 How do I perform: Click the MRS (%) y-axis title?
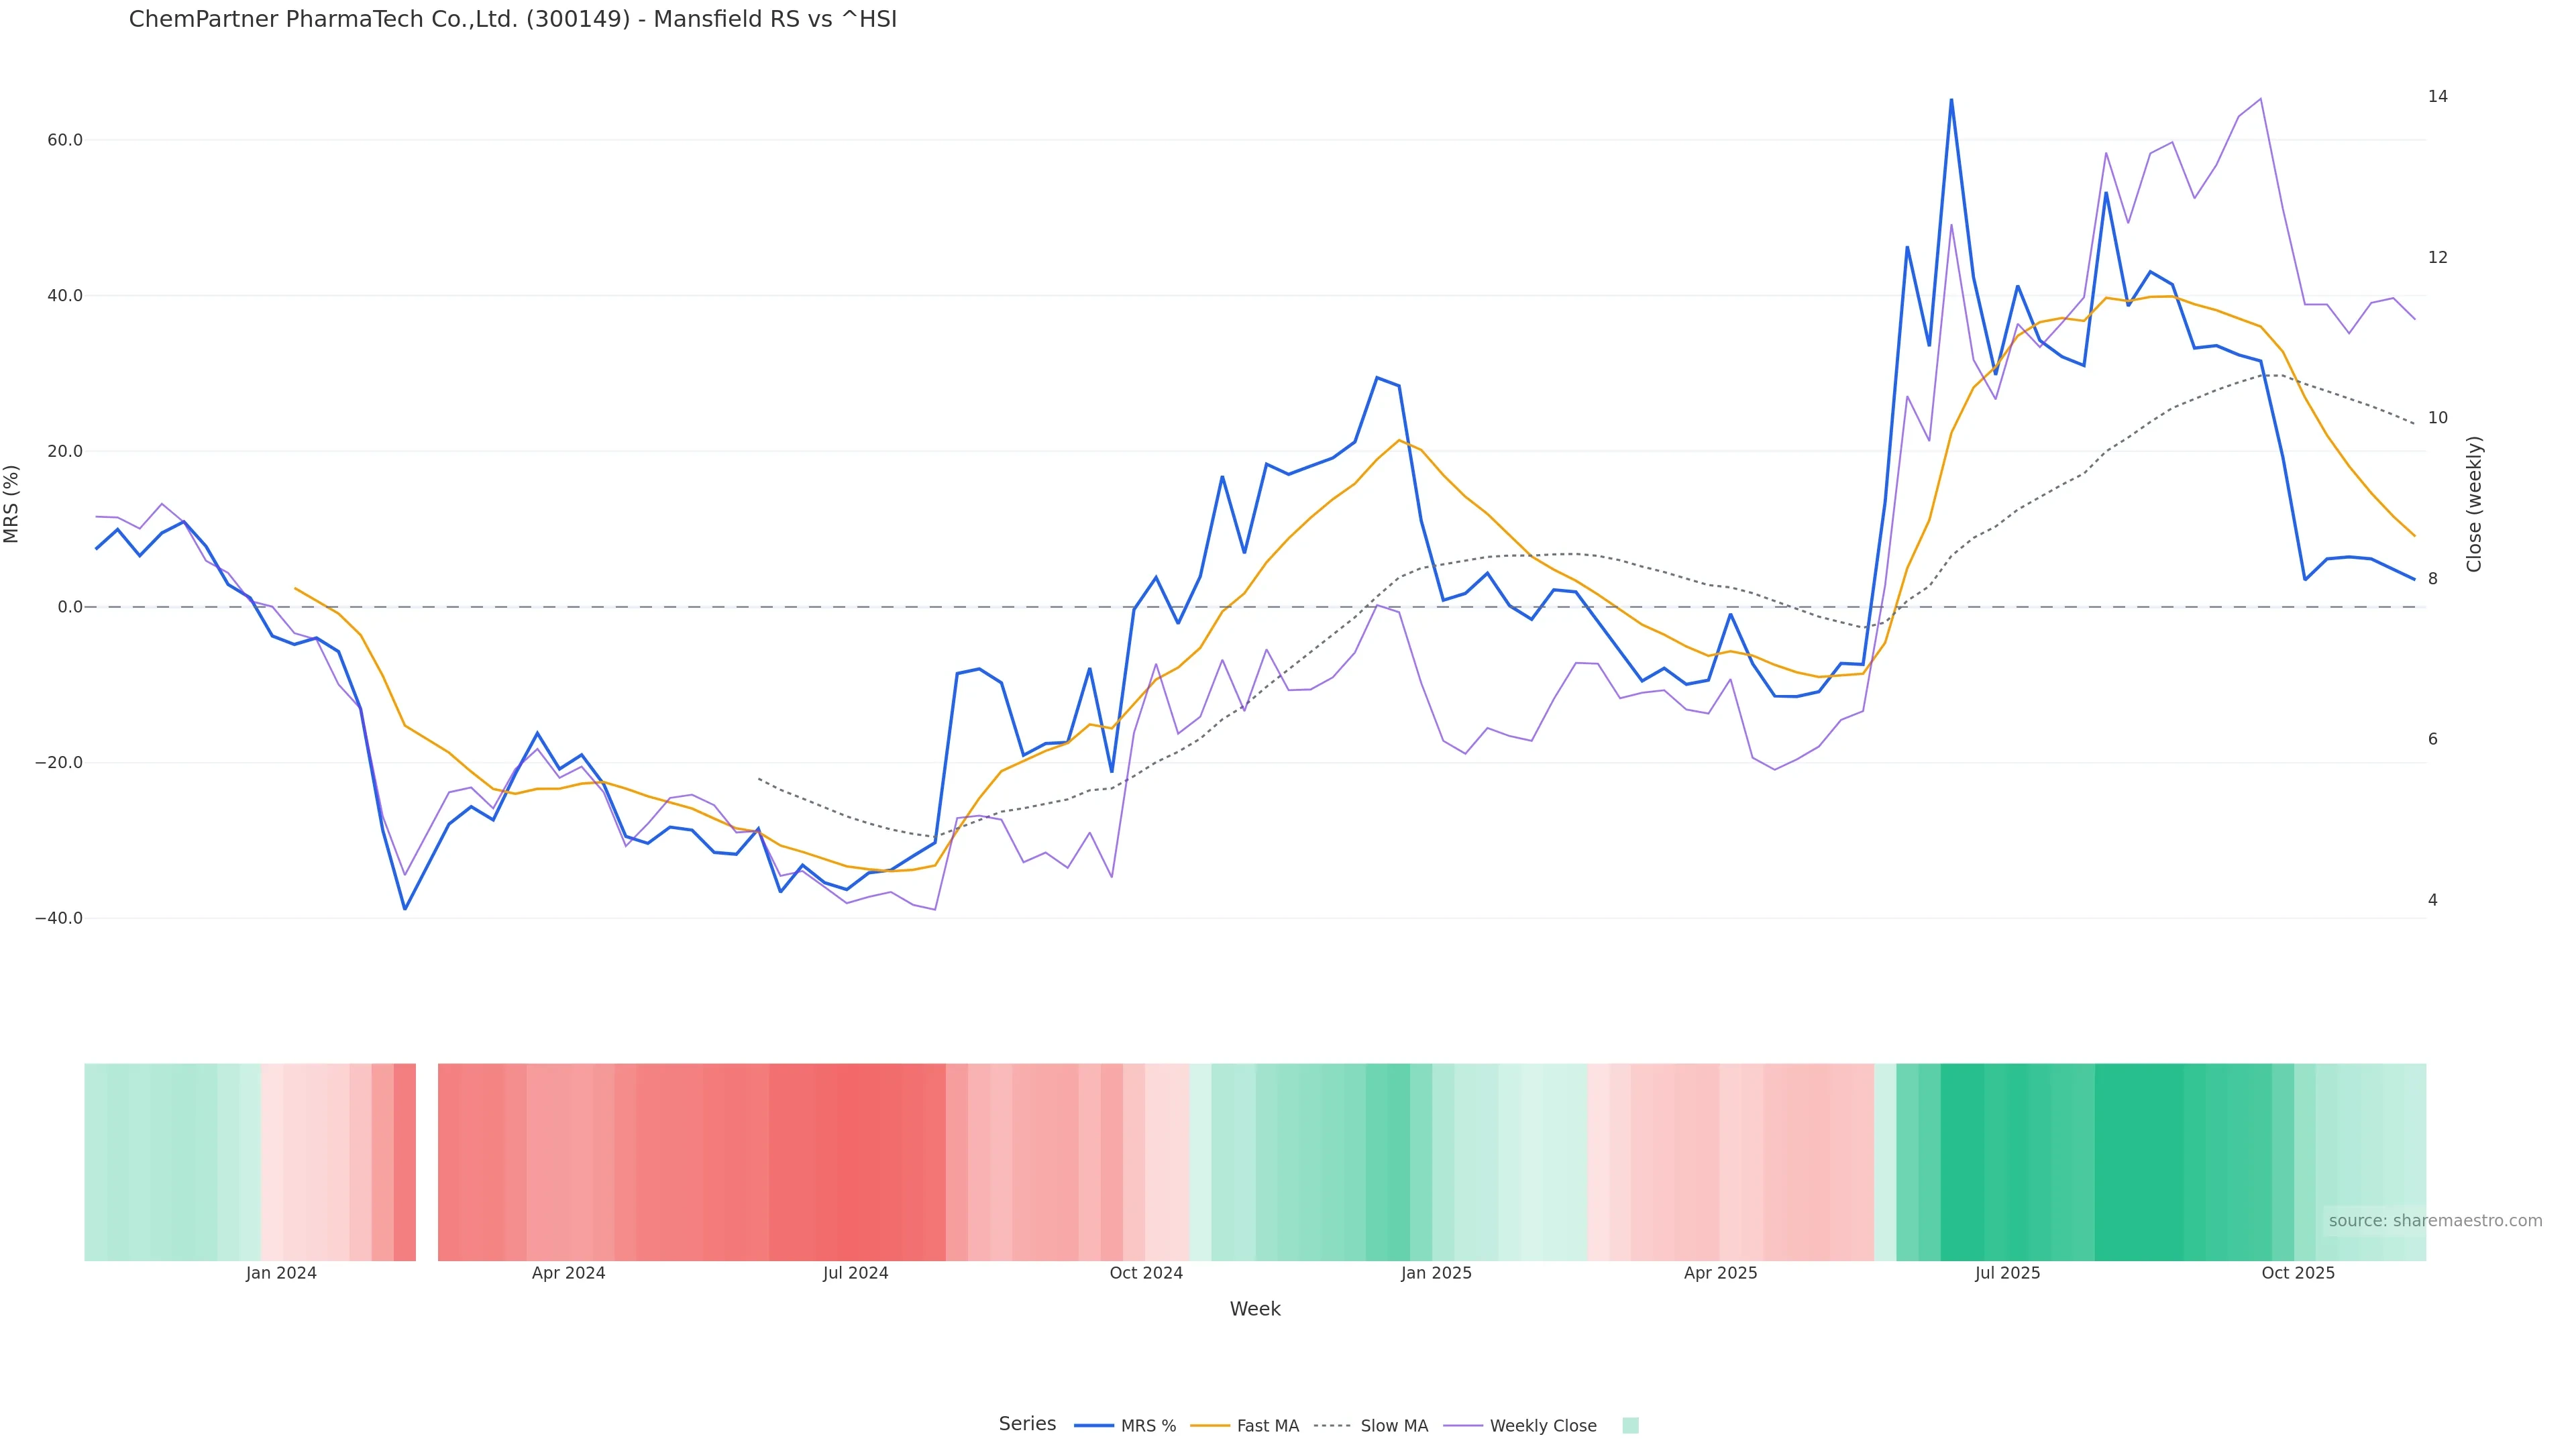point(12,504)
